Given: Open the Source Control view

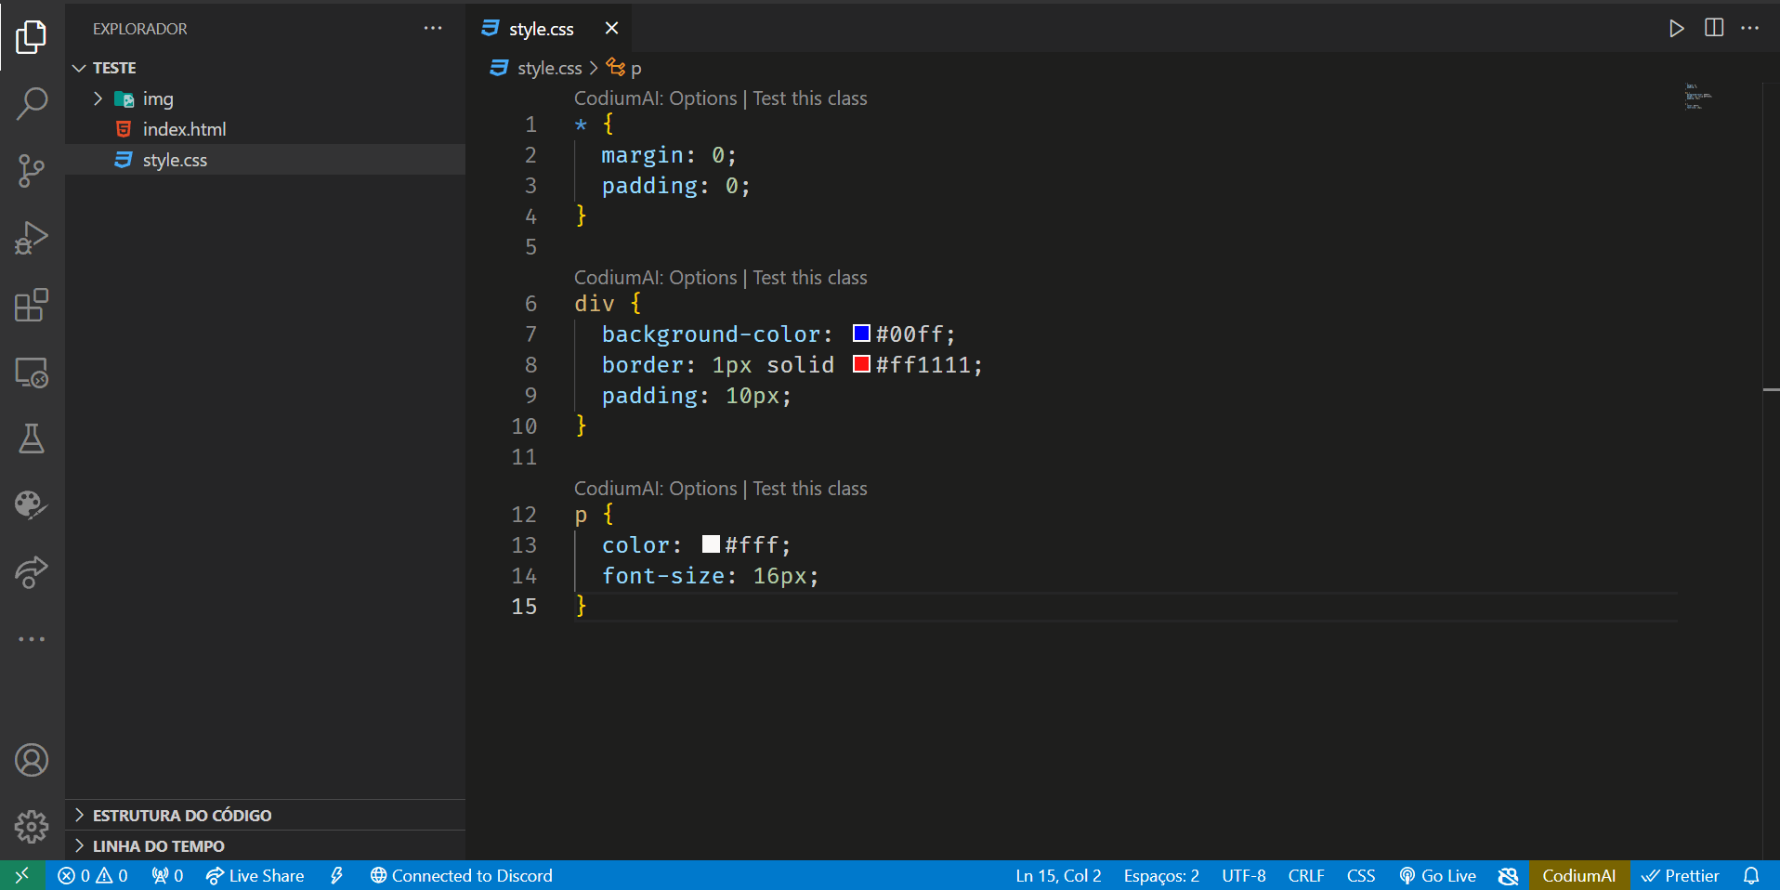Looking at the screenshot, I should pyautogui.click(x=32, y=171).
